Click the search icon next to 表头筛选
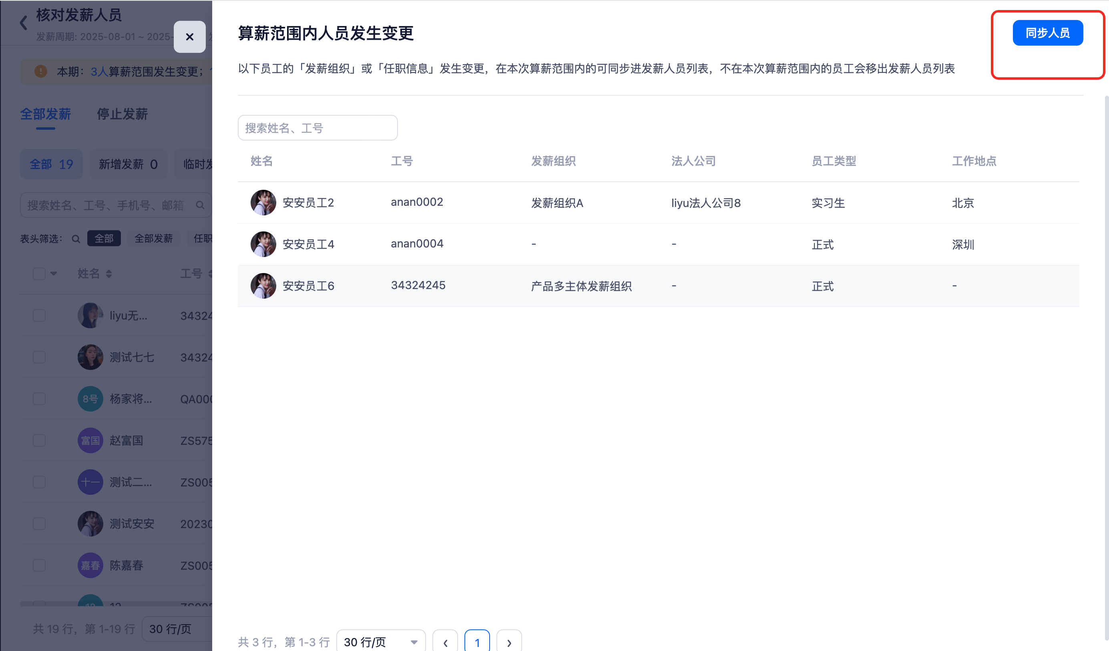This screenshot has width=1109, height=651. click(76, 239)
